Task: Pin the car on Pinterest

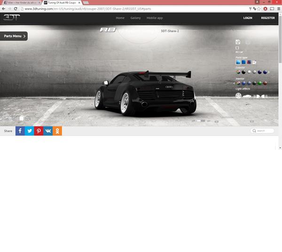Action: (39, 131)
